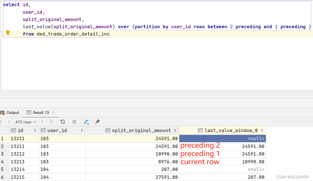The width and height of the screenshot is (313, 181).
Task: Reload the result data
Action: click(63, 122)
